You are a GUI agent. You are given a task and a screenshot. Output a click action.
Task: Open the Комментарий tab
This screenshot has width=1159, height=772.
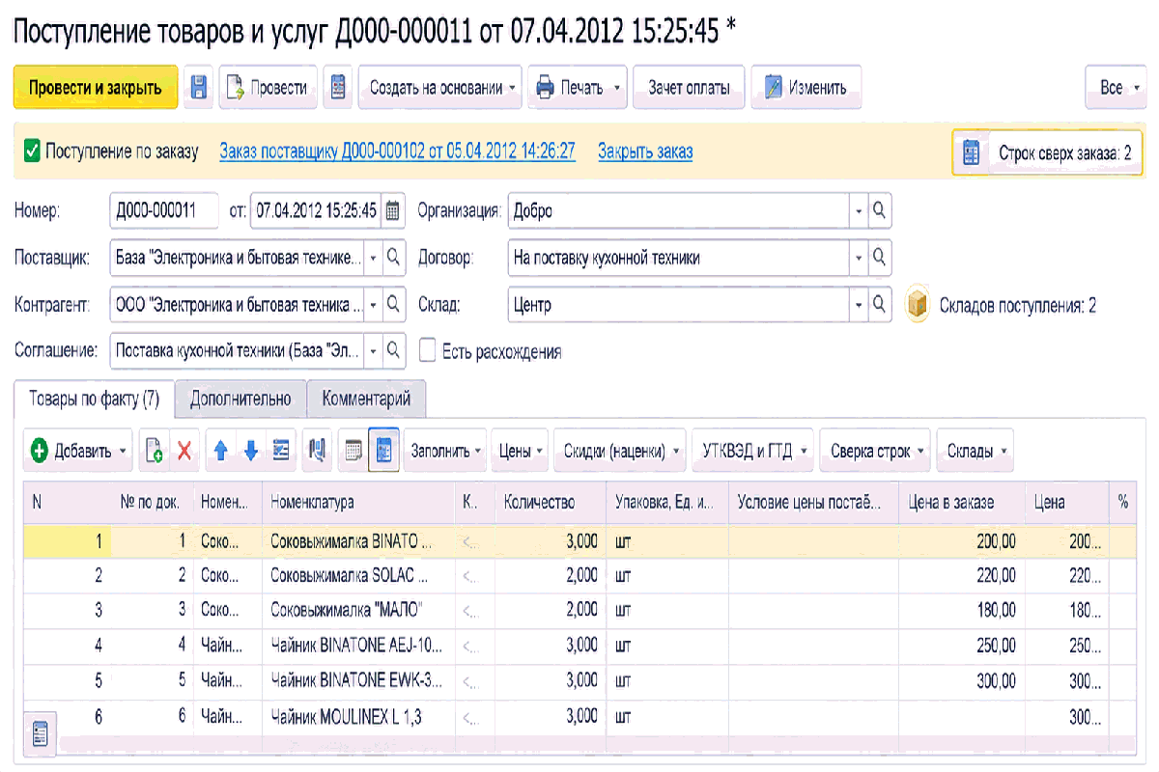click(366, 399)
